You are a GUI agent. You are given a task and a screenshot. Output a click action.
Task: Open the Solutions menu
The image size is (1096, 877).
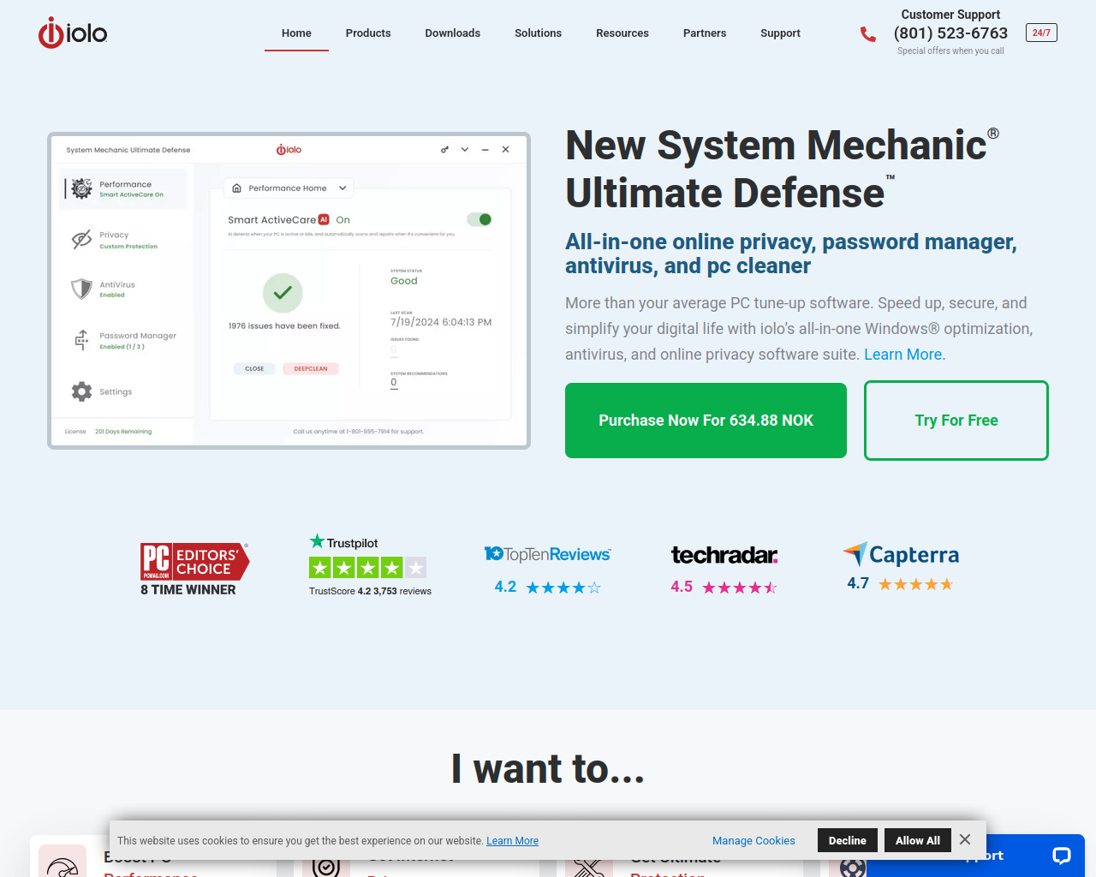[539, 33]
